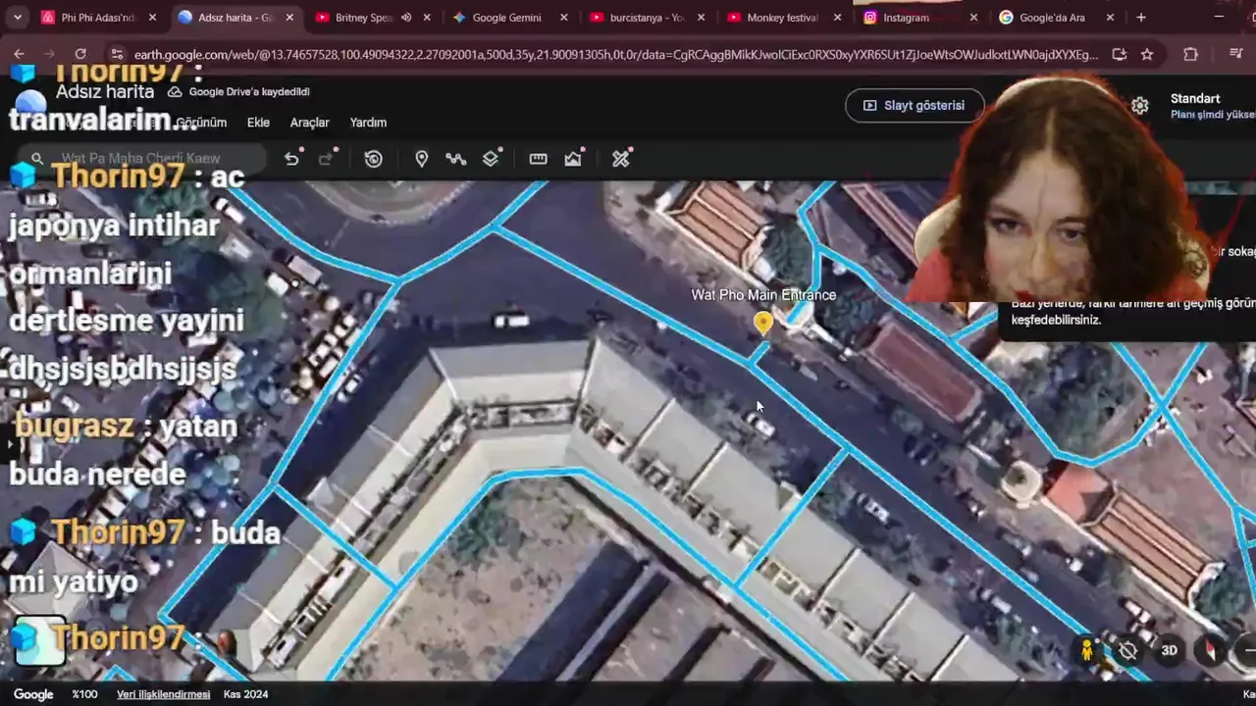The height and width of the screenshot is (706, 1256).
Task: Click the crossed pencil-ruler design tool icon
Action: point(620,159)
